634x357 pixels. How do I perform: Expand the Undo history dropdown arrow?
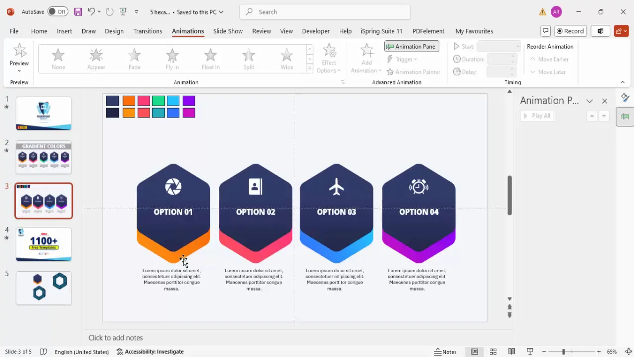pos(99,11)
